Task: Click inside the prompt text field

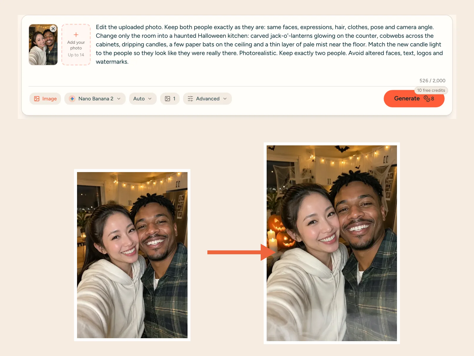Action: pos(269,44)
